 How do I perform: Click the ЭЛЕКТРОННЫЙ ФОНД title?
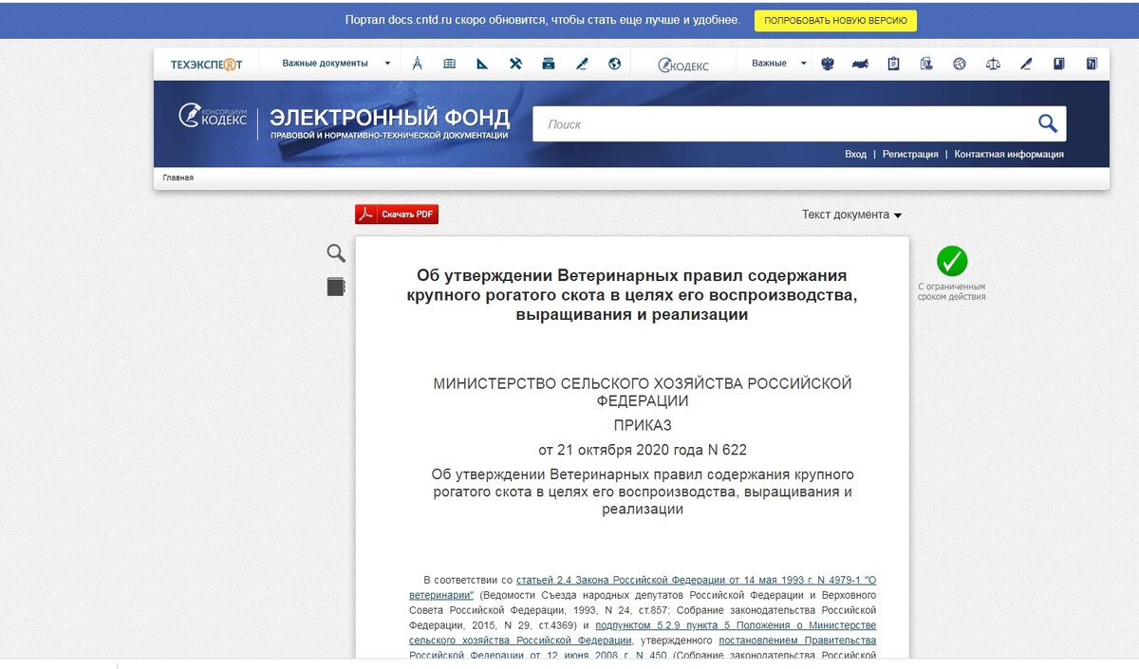tap(389, 118)
